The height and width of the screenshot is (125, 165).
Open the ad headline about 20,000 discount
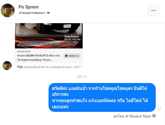(38, 58)
